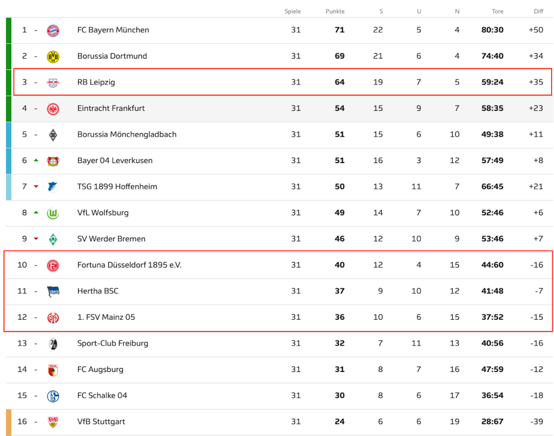Click red down arrow beside Hoffenheim
This screenshot has width=554, height=436.
(x=36, y=187)
